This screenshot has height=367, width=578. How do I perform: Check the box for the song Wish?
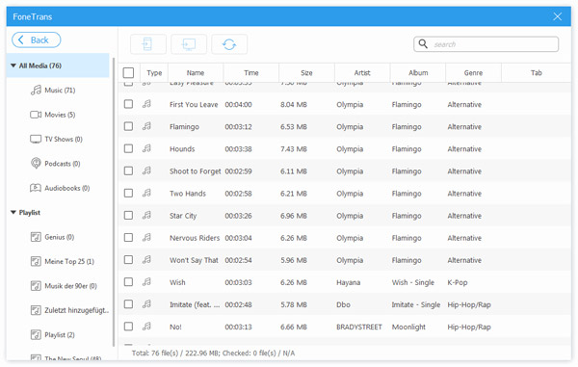128,282
